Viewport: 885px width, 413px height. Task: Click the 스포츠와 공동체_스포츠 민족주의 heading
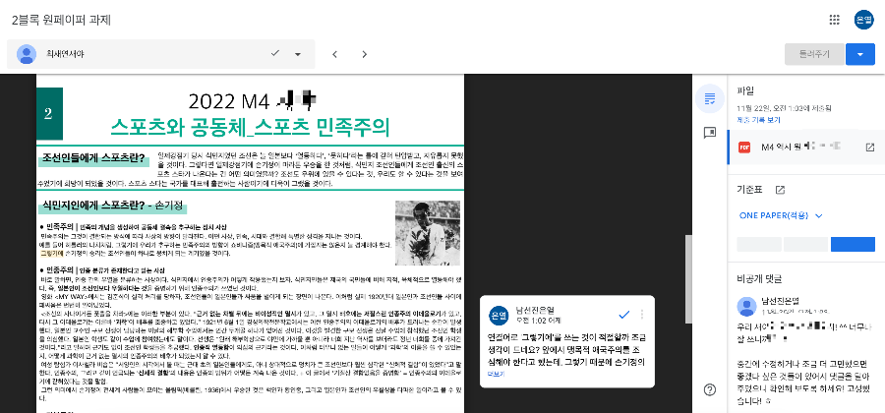pos(250,128)
